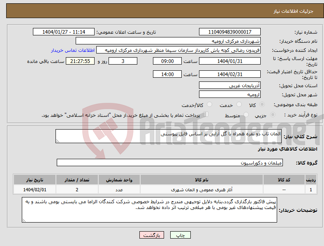Click the توضیحات خریدار notes textarea
This screenshot has height=246, width=324.
[149, 210]
